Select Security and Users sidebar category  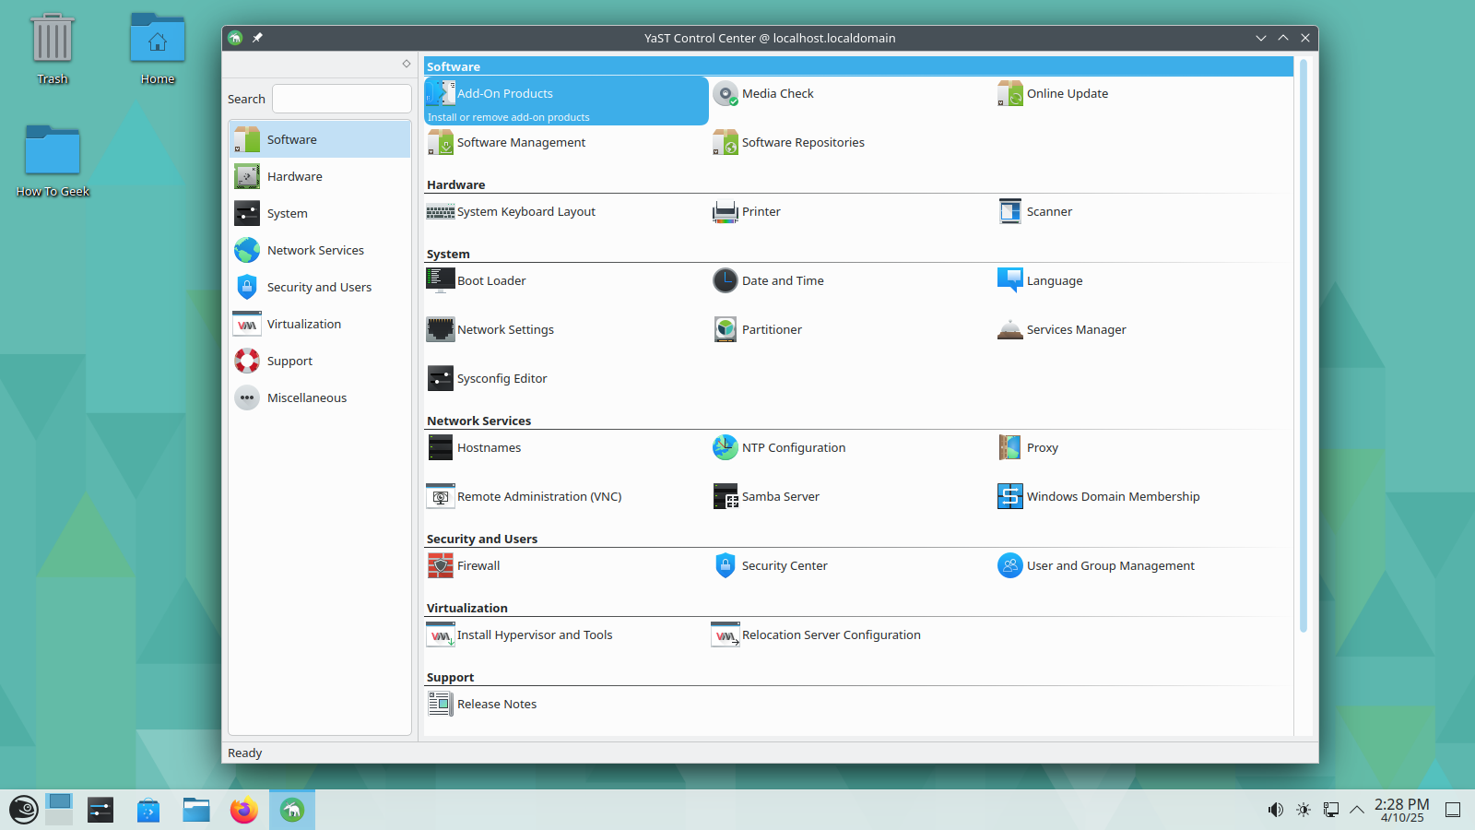[320, 288]
